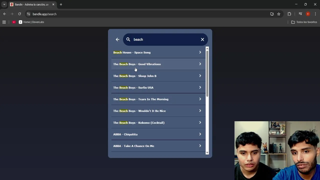Viewport: 320px width, 180px height.
Task: Open chevron for Kokomo (Cocktail) row
Action: point(200,122)
